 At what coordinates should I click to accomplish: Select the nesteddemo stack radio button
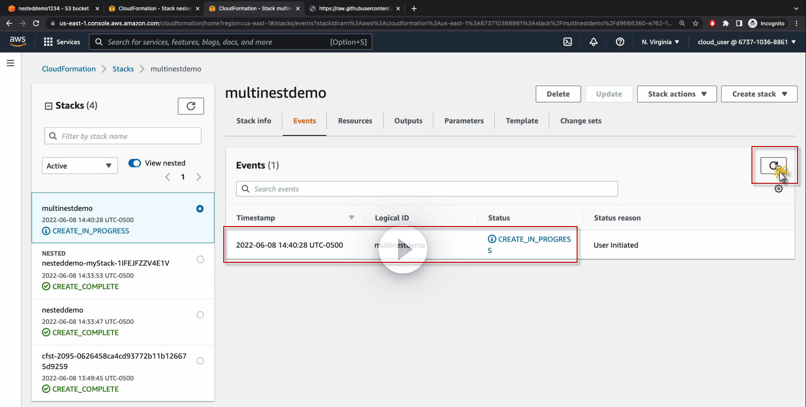tap(200, 315)
